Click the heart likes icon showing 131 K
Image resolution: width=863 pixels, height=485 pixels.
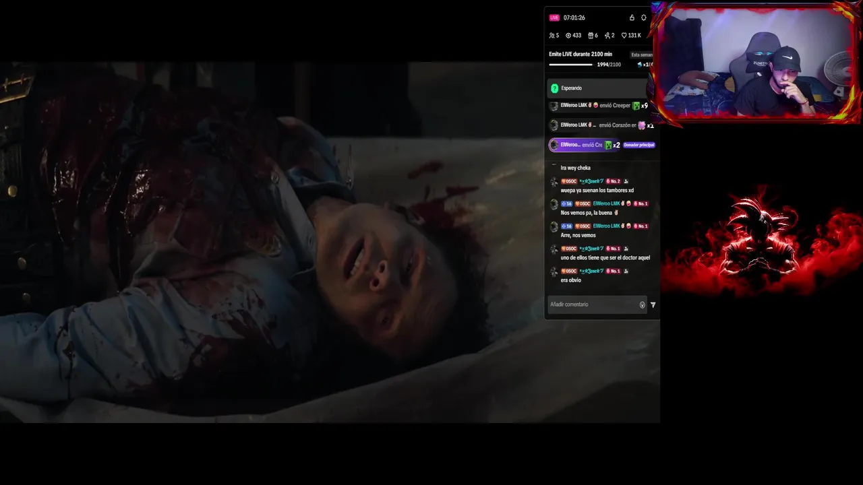coord(624,36)
